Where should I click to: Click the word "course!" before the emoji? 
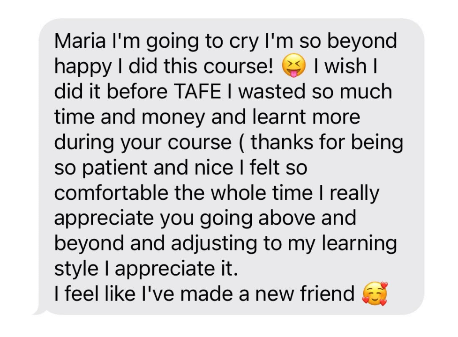[x=238, y=66]
